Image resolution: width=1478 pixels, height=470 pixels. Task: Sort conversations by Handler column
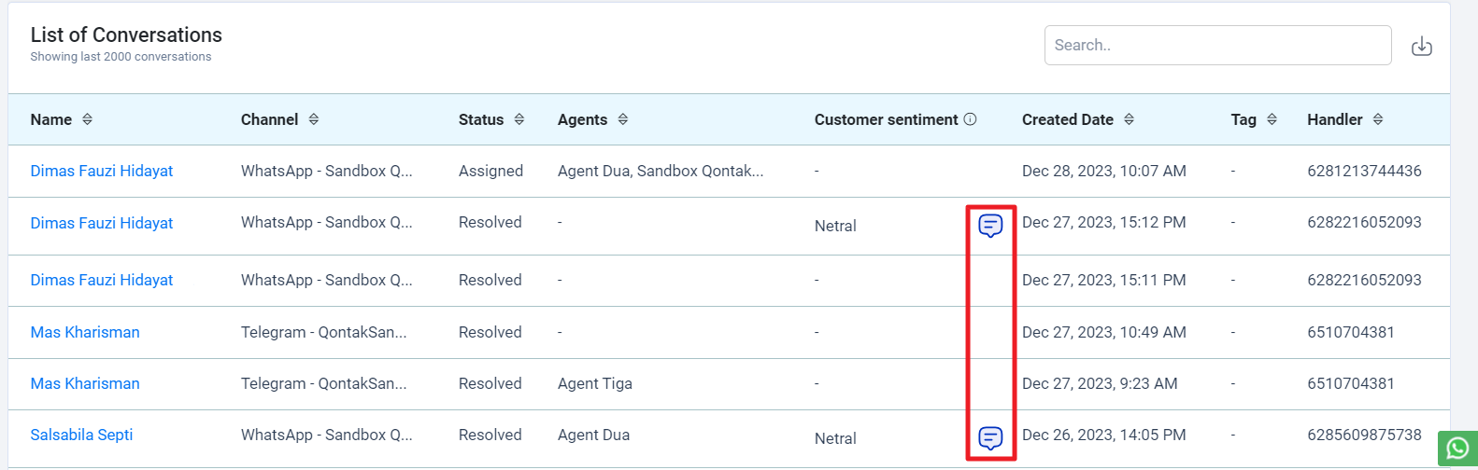point(1378,119)
